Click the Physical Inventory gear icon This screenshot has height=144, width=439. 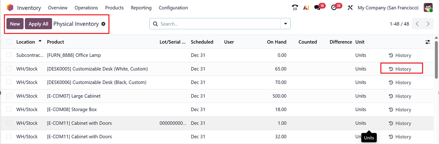(x=103, y=24)
